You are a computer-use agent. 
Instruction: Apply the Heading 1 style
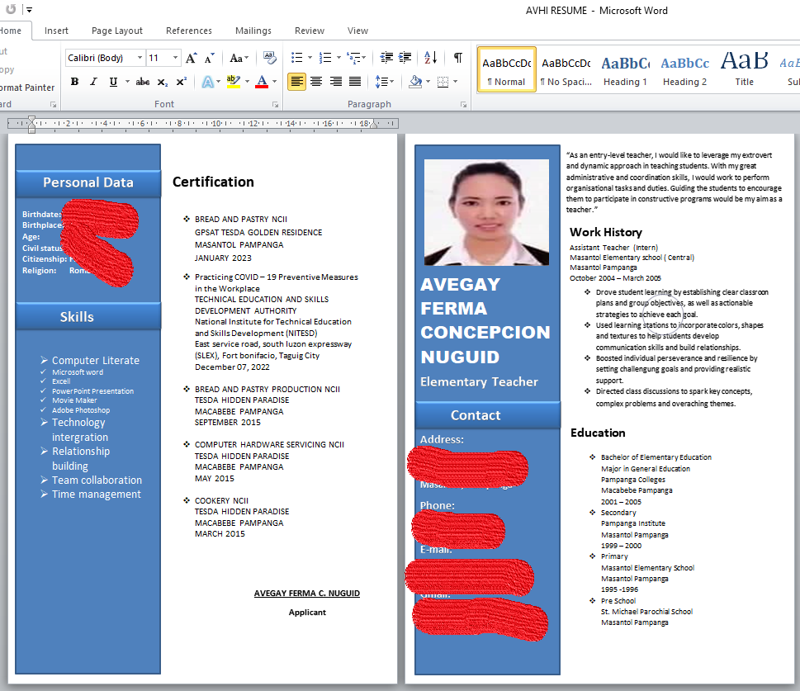pos(625,69)
